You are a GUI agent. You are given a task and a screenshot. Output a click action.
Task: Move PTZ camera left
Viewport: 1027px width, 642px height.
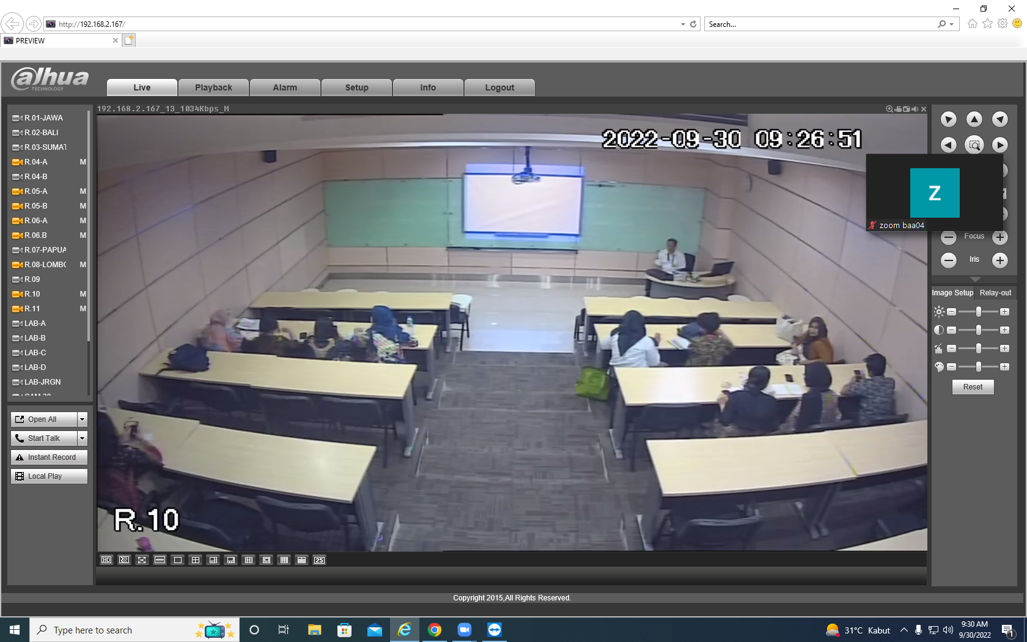tap(949, 145)
